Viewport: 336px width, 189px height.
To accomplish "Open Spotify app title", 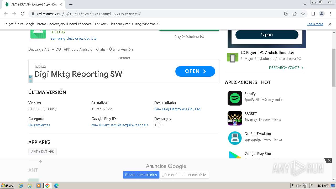I will click(250, 94).
